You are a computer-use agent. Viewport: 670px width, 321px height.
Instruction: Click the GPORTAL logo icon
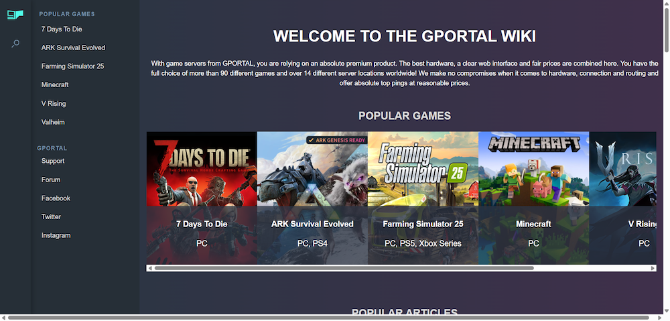[15, 15]
